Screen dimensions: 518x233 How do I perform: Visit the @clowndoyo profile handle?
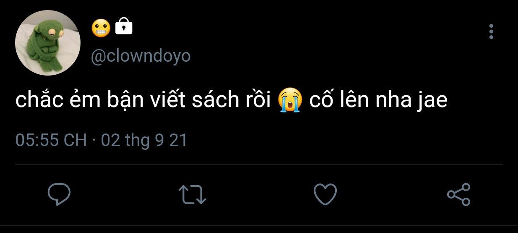pos(141,56)
